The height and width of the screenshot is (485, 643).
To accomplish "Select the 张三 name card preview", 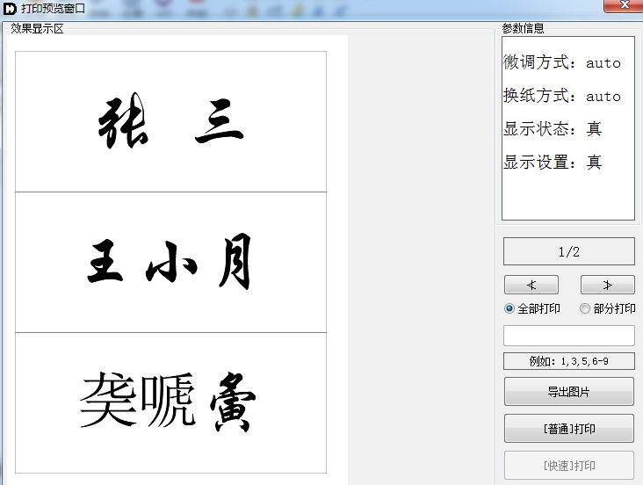I will tap(170, 121).
